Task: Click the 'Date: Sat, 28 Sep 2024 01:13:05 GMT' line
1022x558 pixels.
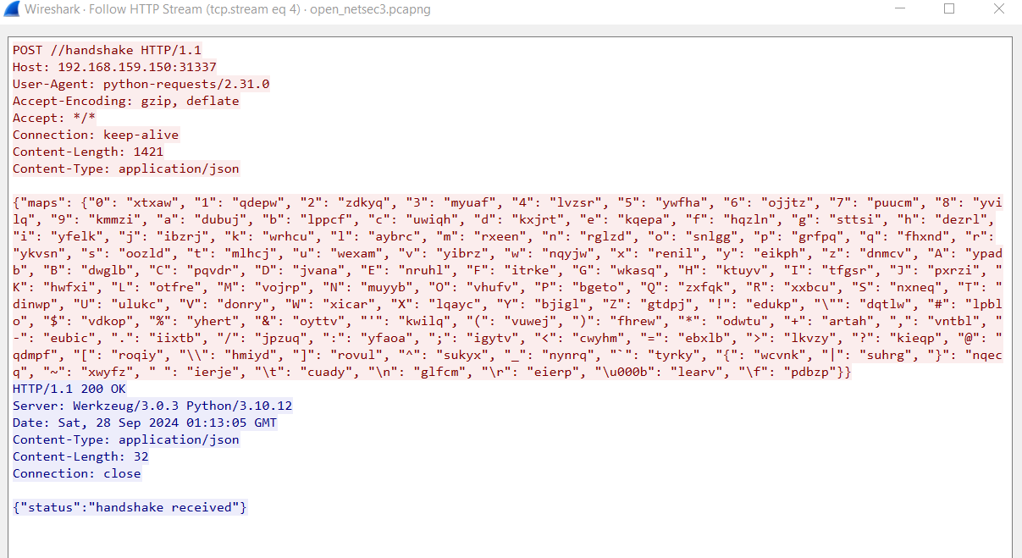Action: [x=145, y=423]
